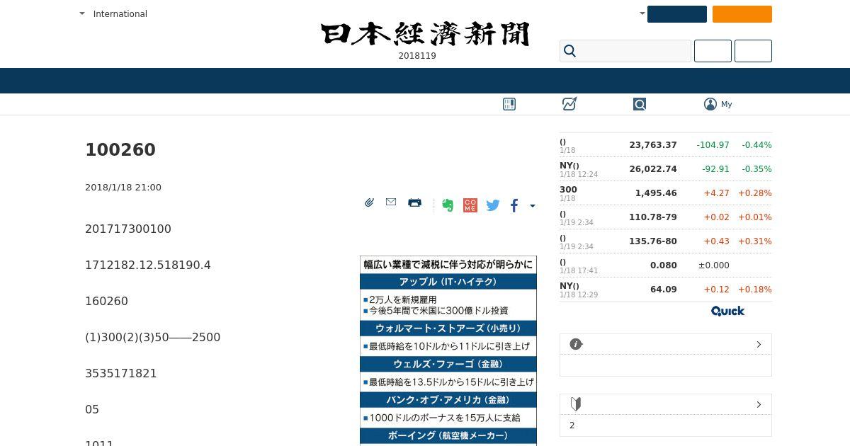Open the International edition dropdown

(113, 13)
